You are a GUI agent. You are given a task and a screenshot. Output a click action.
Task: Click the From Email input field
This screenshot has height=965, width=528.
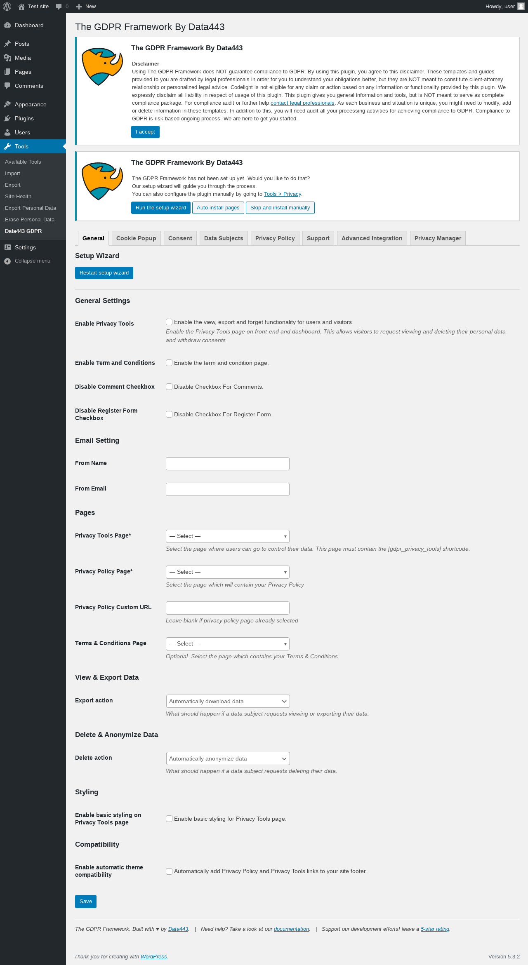pos(228,489)
